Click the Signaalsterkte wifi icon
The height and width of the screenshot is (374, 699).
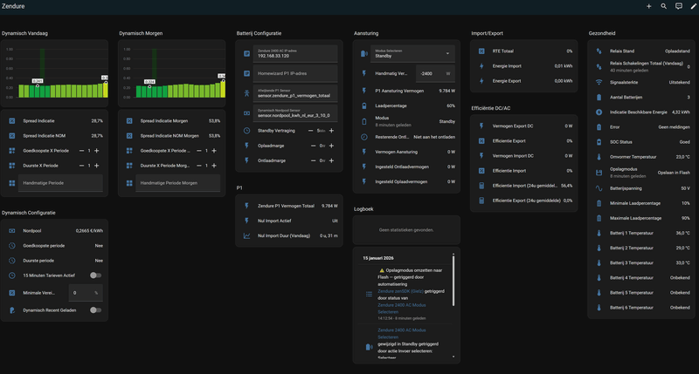point(599,81)
